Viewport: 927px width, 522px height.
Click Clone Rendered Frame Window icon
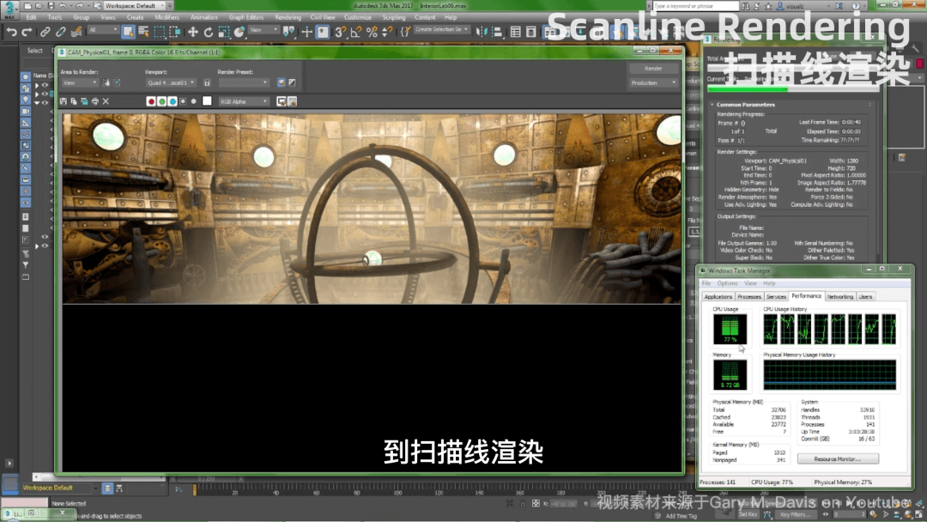pos(84,101)
